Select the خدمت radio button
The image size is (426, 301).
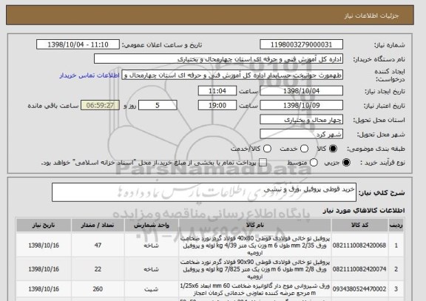tap(304, 149)
